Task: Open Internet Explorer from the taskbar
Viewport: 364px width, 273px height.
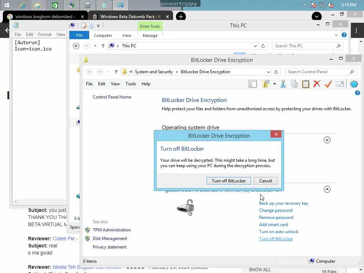Action: (22, 5)
